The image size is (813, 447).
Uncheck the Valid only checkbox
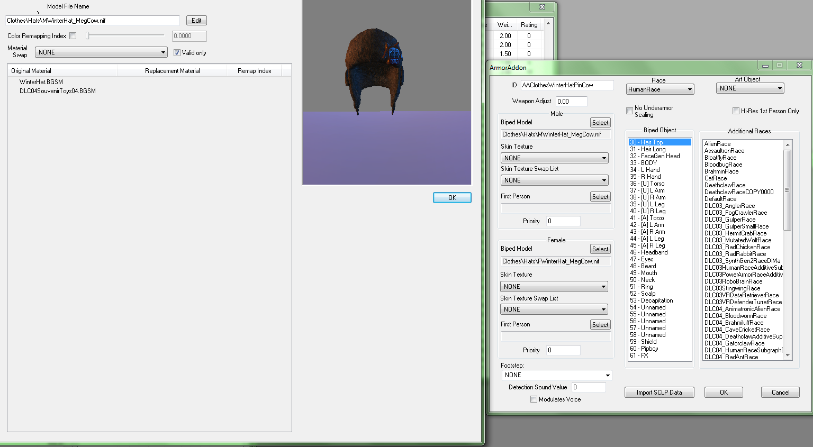177,53
